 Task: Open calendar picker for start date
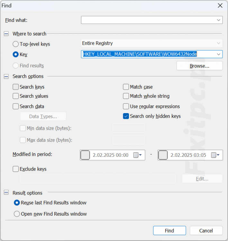(138, 155)
